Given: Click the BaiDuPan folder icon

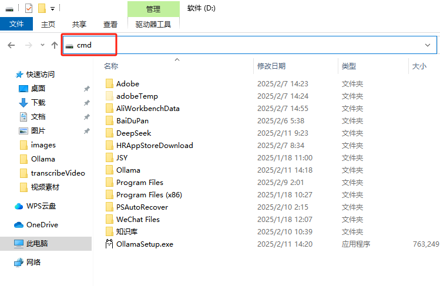Looking at the screenshot, I should point(109,120).
